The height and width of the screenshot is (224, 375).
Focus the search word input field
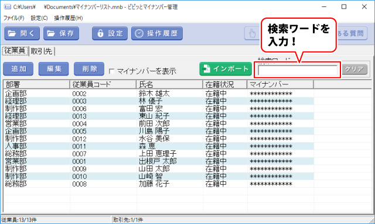pos(298,70)
